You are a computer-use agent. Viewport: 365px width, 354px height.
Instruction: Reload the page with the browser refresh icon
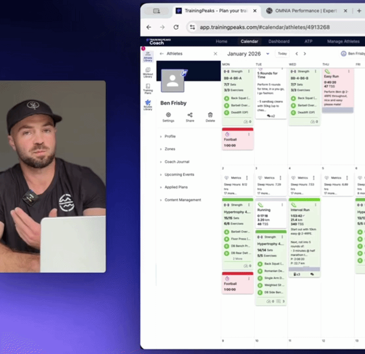click(176, 27)
